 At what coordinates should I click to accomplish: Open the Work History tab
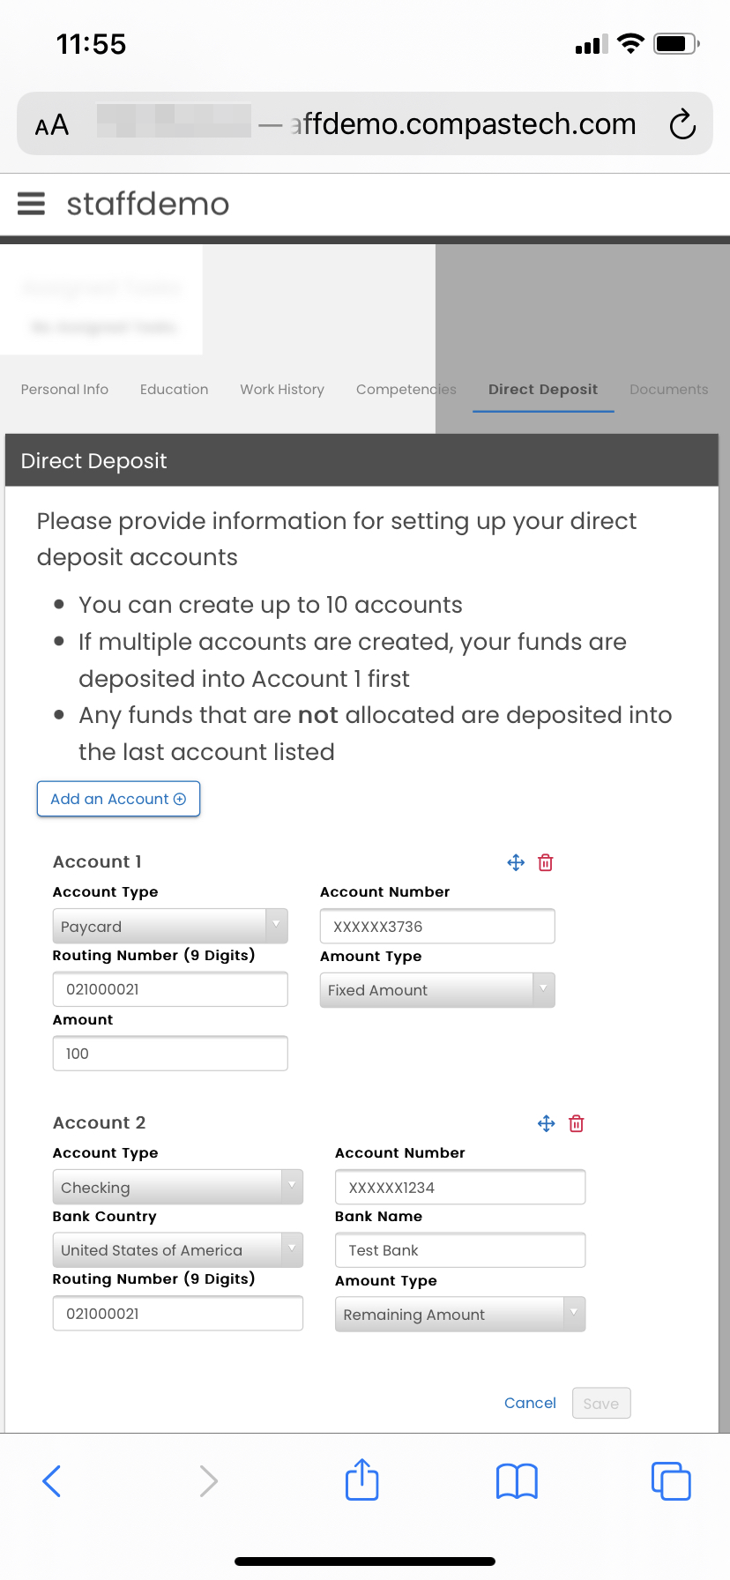pyautogui.click(x=282, y=389)
